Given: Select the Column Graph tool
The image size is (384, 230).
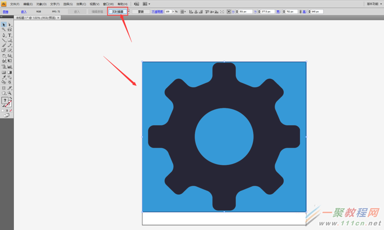Looking at the screenshot, I should 10,67.
